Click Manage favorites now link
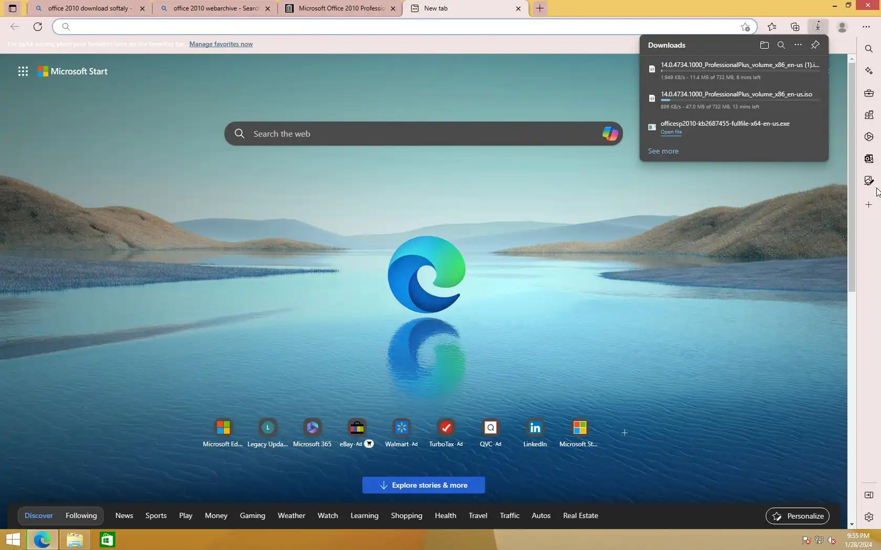Screen dimensions: 881x550 [x=221, y=44]
